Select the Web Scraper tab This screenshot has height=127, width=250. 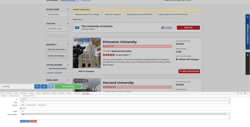pyautogui.click(x=86, y=93)
